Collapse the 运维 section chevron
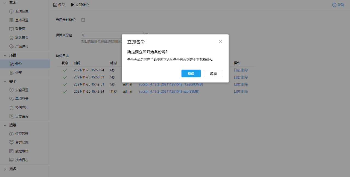This screenshot has height=177, width=350. click(5, 125)
